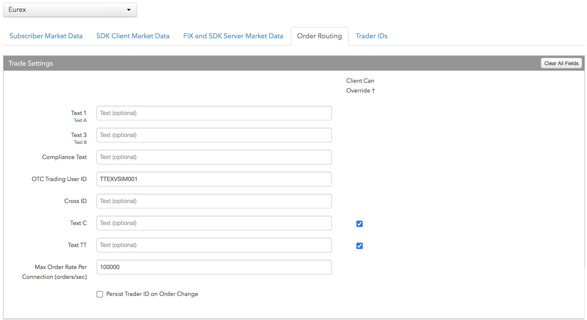Uncheck Client Can Override for Text C
587x320 pixels.
[x=359, y=224]
